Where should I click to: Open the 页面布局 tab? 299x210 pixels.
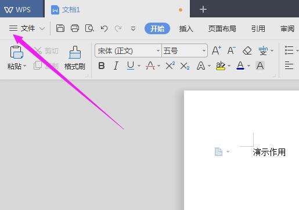[222, 28]
